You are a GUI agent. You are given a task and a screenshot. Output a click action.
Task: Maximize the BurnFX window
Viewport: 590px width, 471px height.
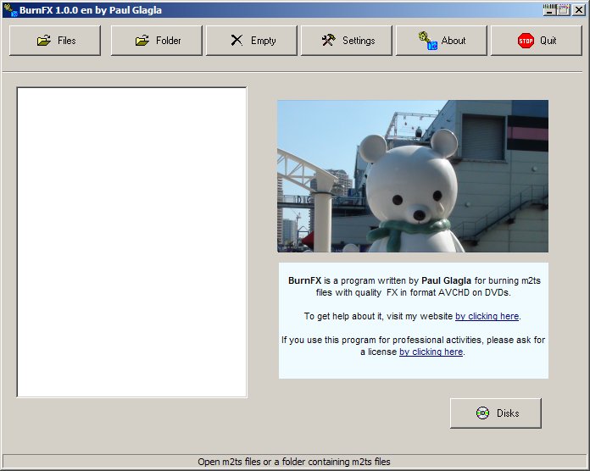563,10
